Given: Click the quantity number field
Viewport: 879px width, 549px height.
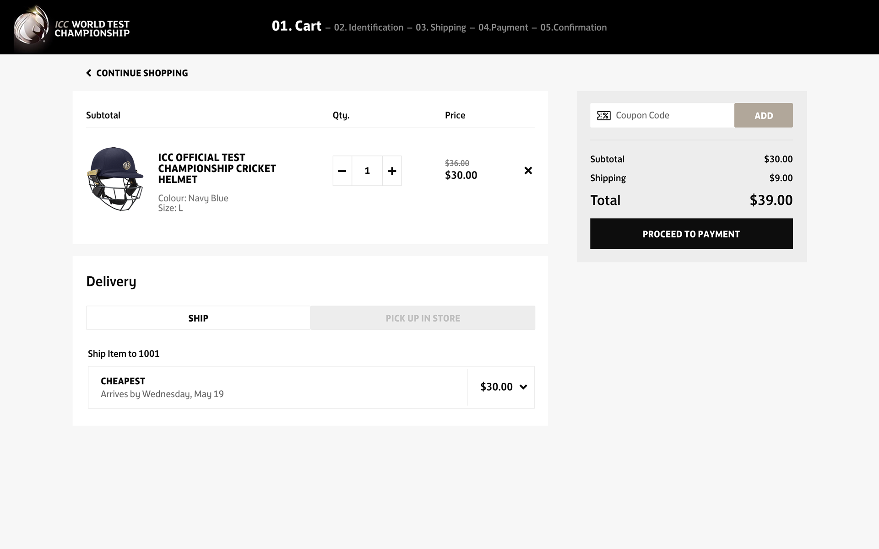Looking at the screenshot, I should click(x=367, y=171).
